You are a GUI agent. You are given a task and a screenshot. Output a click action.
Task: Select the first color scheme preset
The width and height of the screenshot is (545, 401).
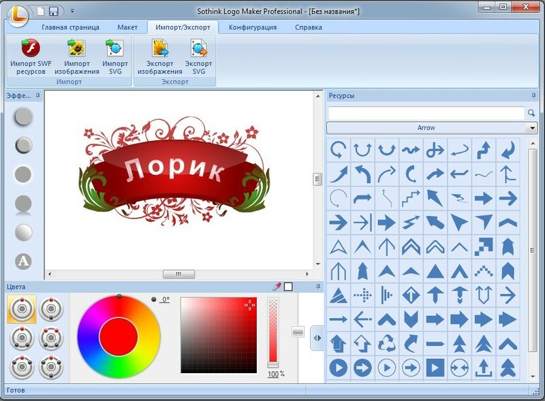point(22,308)
